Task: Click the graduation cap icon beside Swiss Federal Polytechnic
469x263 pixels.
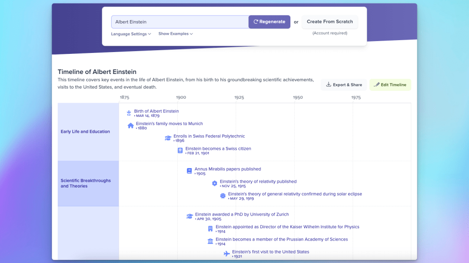Action: point(168,138)
